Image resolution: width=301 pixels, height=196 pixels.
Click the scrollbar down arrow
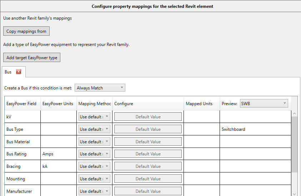point(295,194)
